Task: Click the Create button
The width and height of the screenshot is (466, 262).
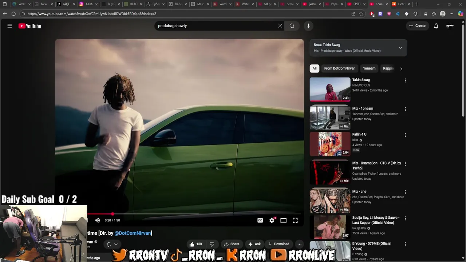Action: (x=417, y=26)
